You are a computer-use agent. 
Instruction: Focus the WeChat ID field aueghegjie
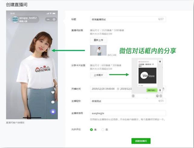point(128,113)
